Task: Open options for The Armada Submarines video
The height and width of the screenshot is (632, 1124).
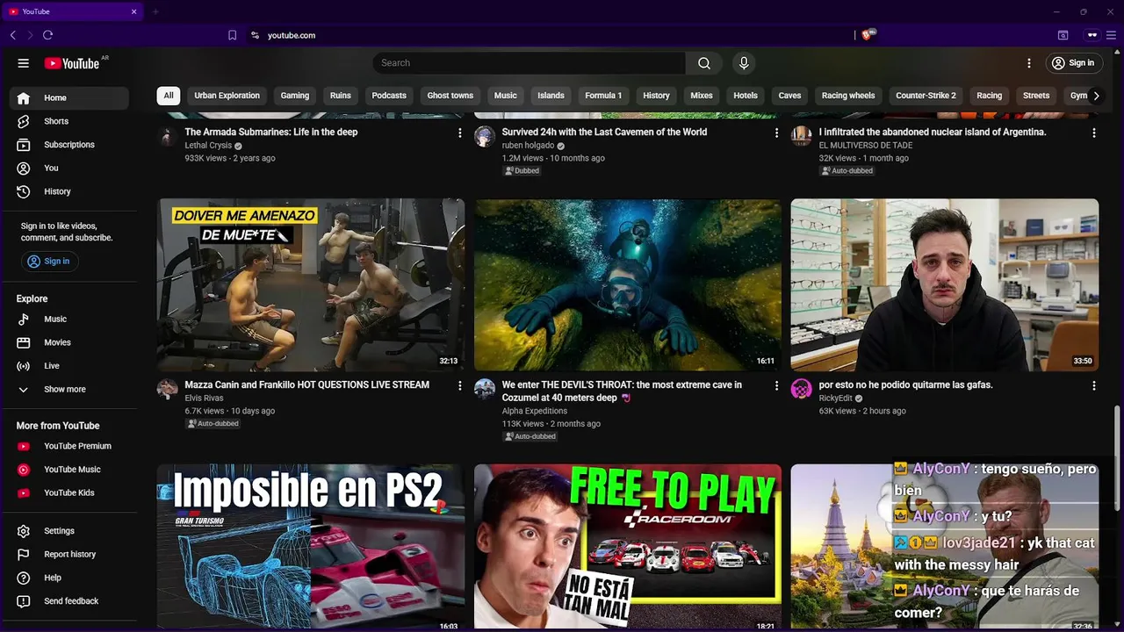Action: tap(459, 133)
